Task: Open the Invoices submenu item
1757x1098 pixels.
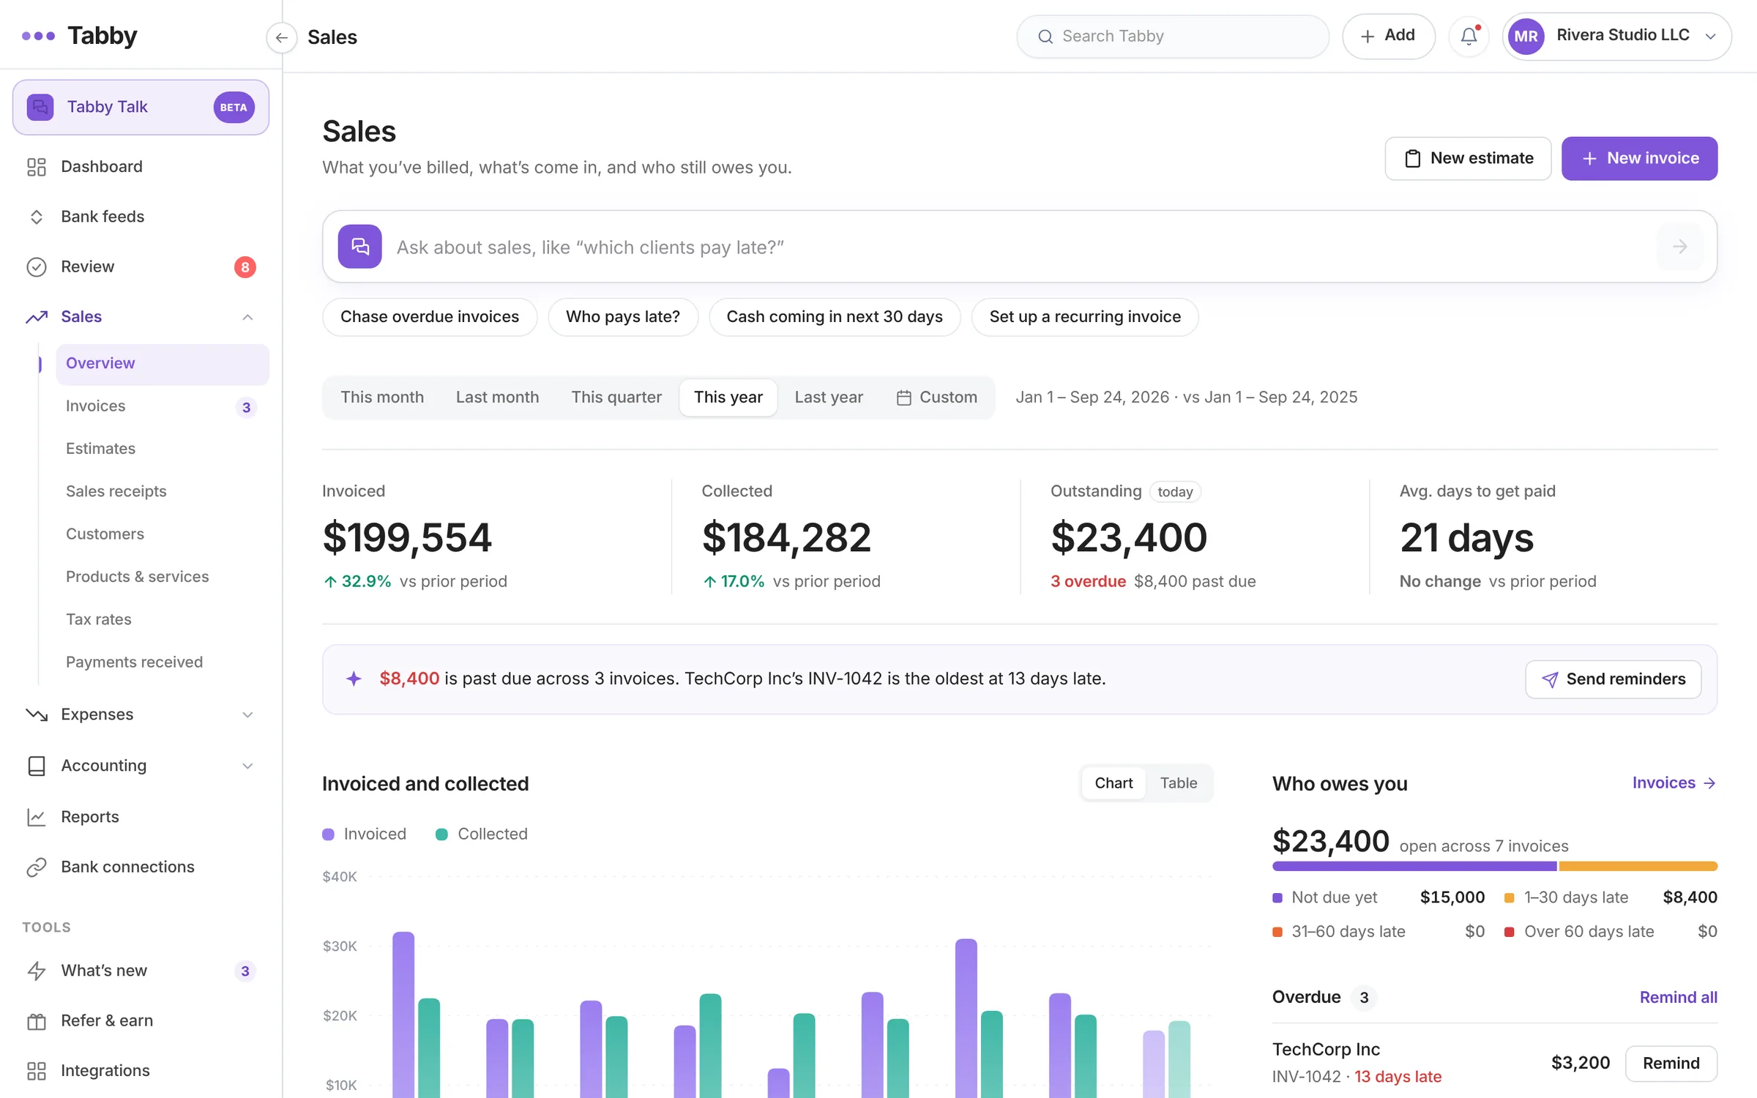Action: pos(163,406)
